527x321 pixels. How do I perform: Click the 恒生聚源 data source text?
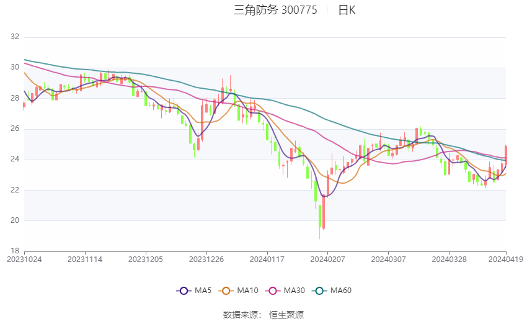point(286,315)
